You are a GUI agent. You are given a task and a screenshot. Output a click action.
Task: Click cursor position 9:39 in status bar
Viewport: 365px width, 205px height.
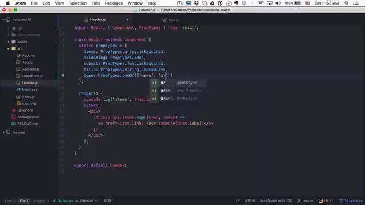107,201
